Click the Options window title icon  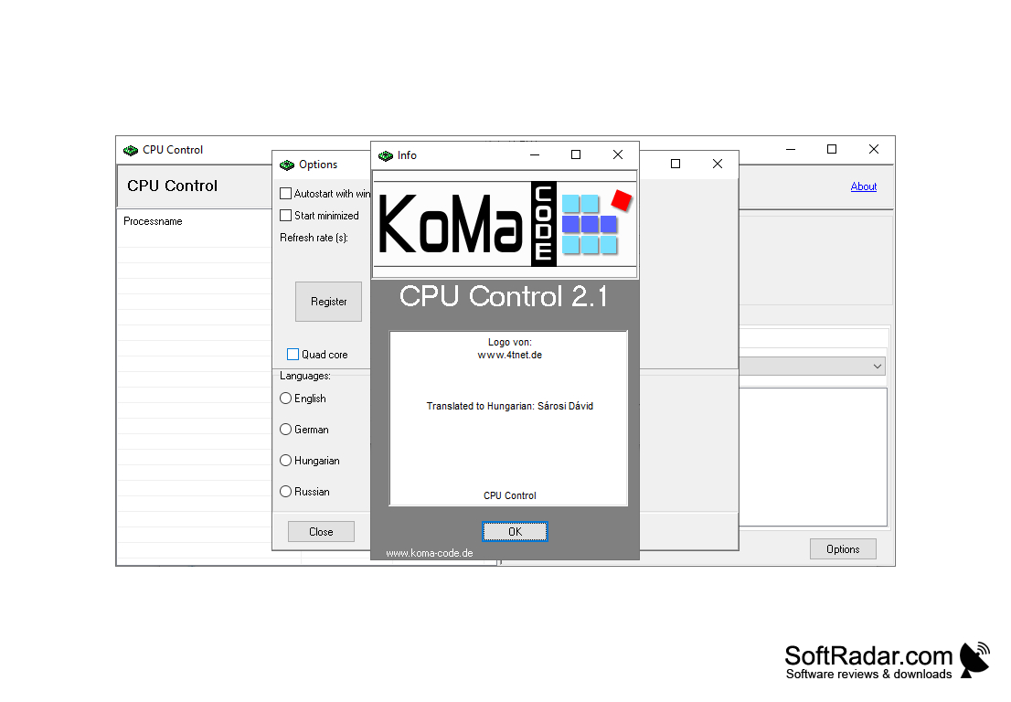click(287, 165)
